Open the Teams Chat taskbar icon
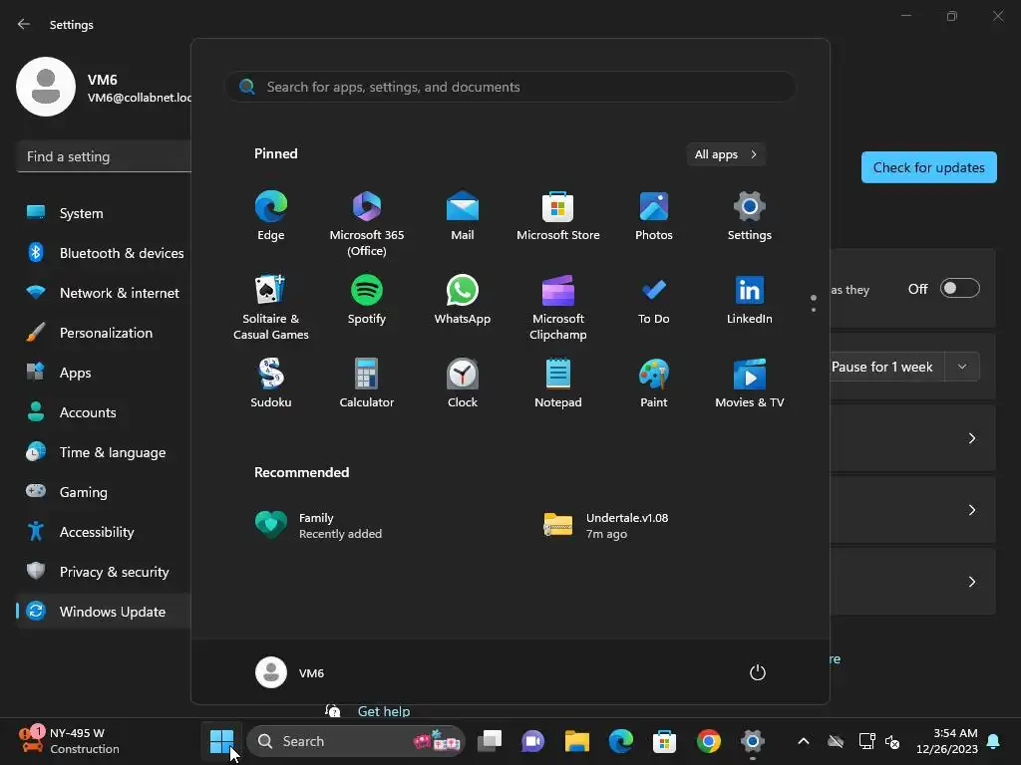Screen dimensions: 1021x765 coord(532,741)
